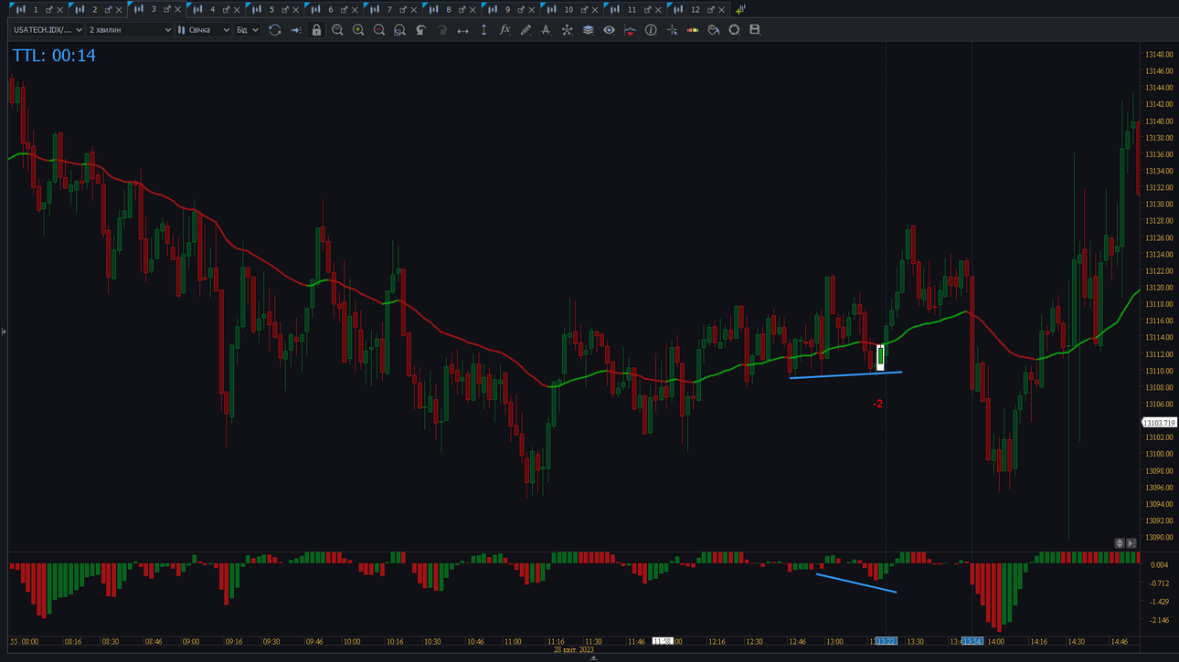Click the '28 квіт. 2023' date label
1179x662 pixels.
pos(573,650)
